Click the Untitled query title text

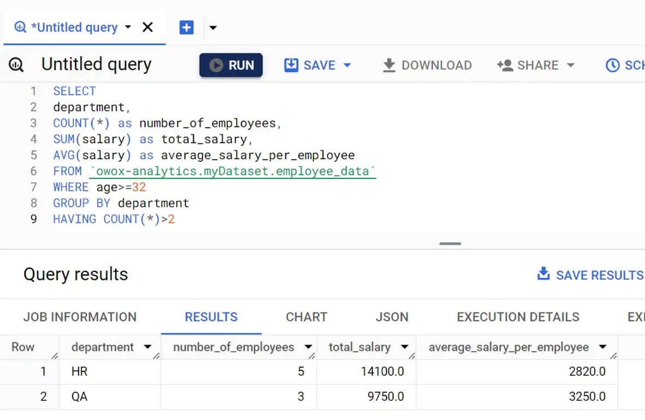pos(96,65)
